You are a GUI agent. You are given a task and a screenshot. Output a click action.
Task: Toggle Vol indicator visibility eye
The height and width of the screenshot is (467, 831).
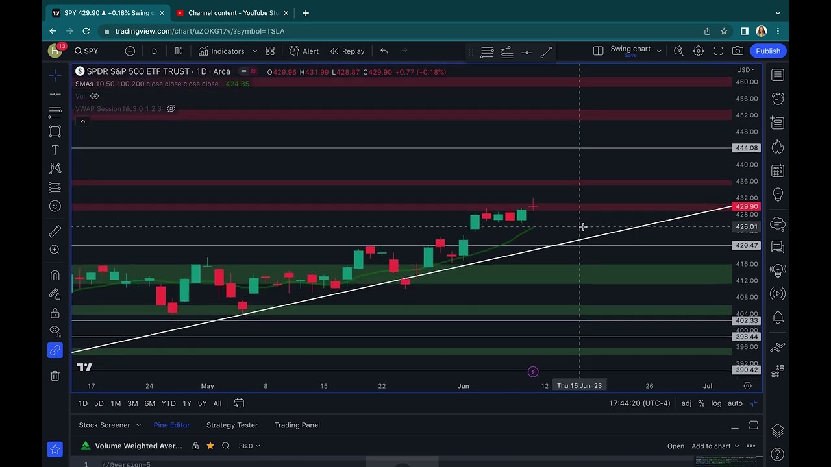(94, 96)
